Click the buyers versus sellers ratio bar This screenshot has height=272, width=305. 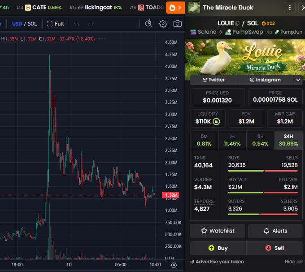263,214
